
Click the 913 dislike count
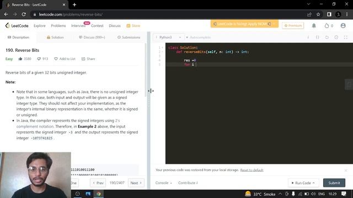pyautogui.click(x=42, y=59)
